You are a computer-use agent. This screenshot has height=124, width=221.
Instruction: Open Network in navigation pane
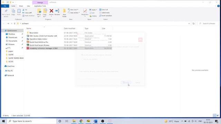pos(10,75)
